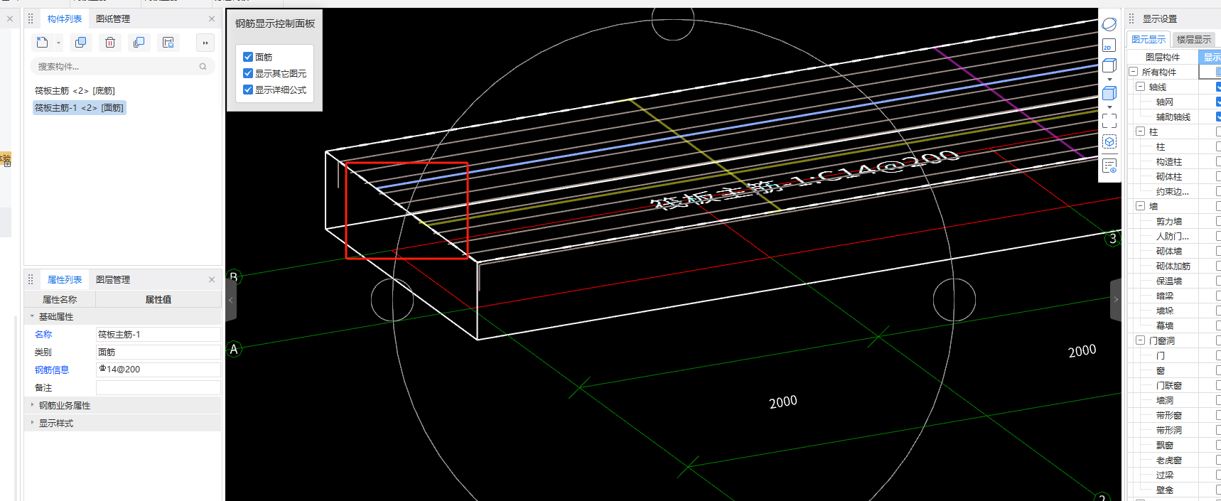Close the 构件列表 panel
Image resolution: width=1221 pixels, height=501 pixels.
tap(212, 18)
